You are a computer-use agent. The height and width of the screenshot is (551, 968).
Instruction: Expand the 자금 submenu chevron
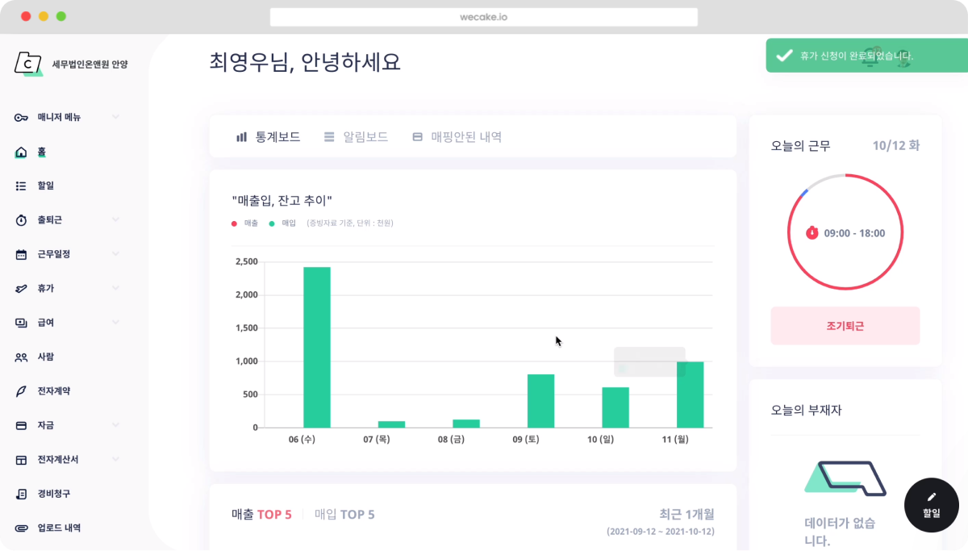pos(115,425)
